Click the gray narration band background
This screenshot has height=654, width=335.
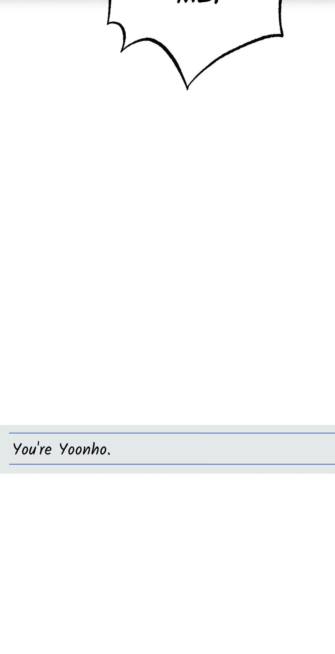coord(167,449)
